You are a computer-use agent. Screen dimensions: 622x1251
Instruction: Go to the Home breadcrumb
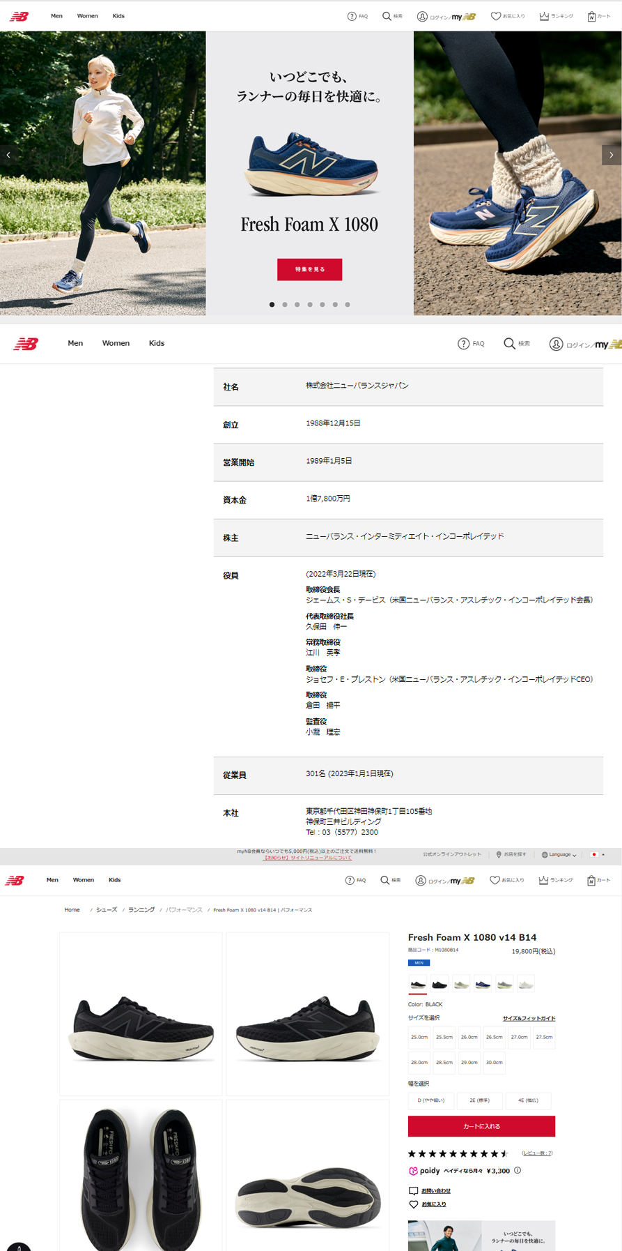click(72, 910)
